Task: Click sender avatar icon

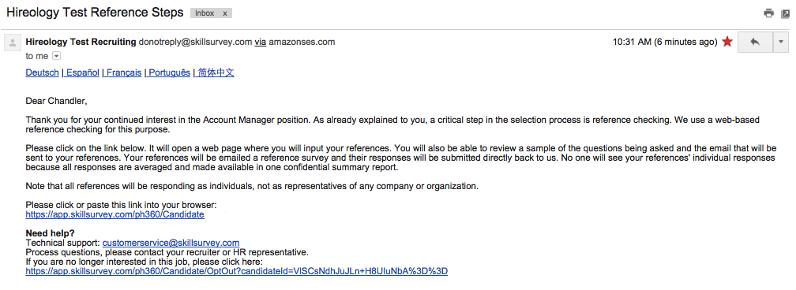Action: [x=12, y=43]
